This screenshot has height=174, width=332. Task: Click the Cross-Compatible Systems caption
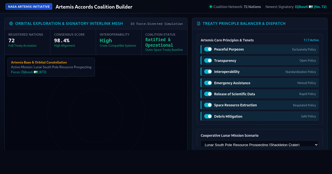[118, 46]
